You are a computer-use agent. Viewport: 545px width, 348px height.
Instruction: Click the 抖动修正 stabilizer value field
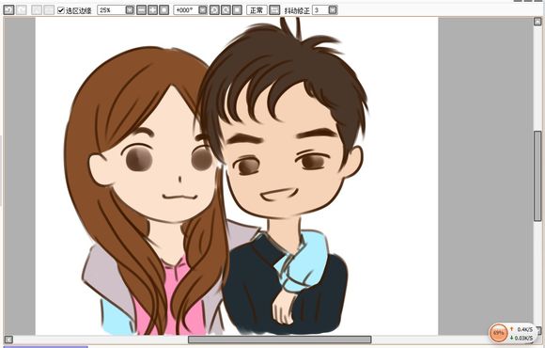click(x=320, y=10)
